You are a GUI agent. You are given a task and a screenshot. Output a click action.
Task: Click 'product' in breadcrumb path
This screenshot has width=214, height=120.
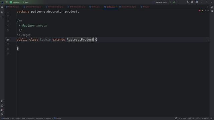click(48, 118)
